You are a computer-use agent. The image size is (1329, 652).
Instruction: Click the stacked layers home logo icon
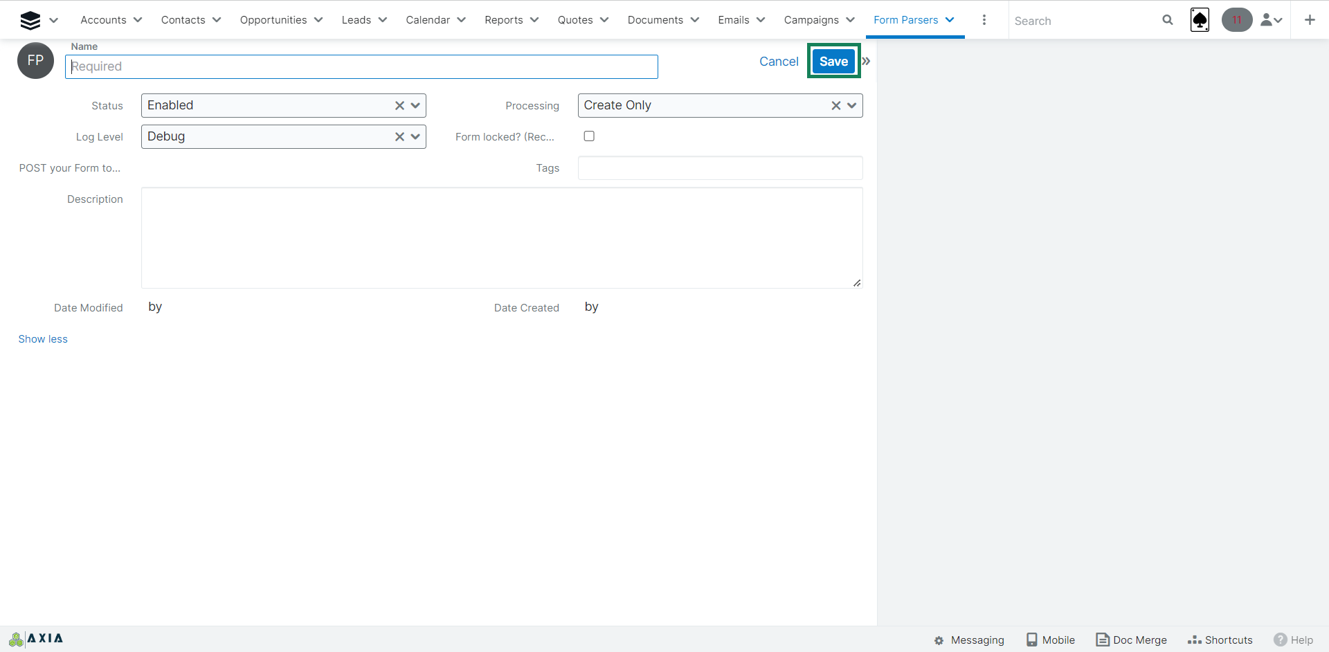pos(30,20)
